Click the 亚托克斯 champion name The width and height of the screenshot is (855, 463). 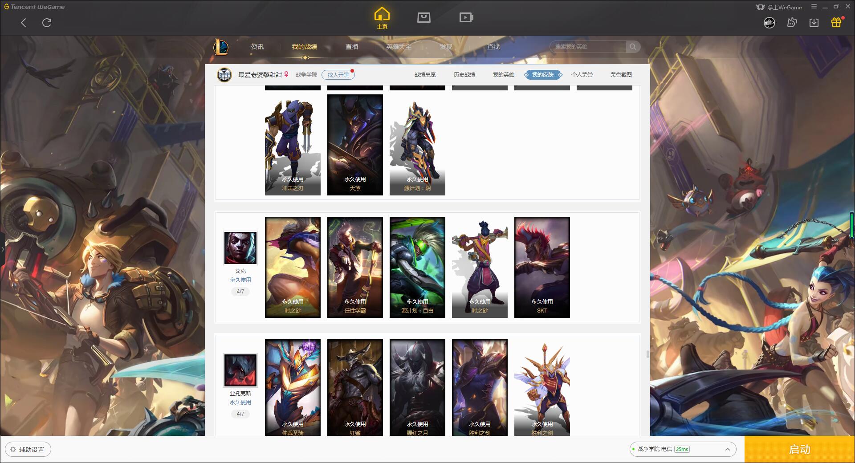click(x=240, y=394)
